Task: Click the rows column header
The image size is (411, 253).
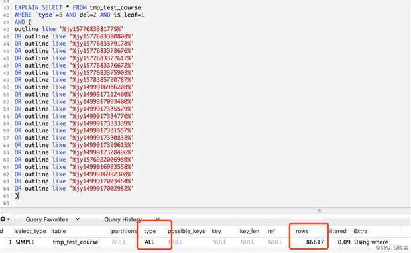Action: tap(302, 231)
